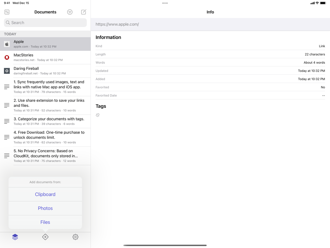Click the Favorited value 'No'
The width and height of the screenshot is (330, 248).
click(323, 87)
